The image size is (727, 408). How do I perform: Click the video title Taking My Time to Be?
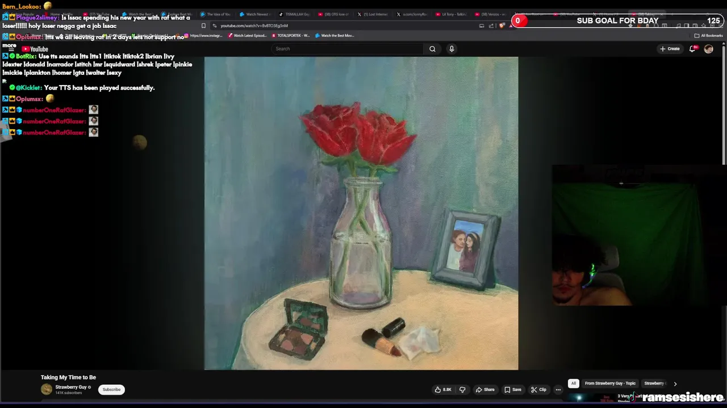tap(68, 377)
